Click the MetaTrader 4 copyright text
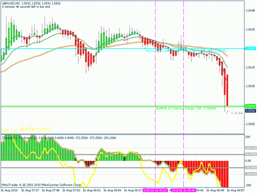This screenshot has height=193, width=257. tap(41, 185)
